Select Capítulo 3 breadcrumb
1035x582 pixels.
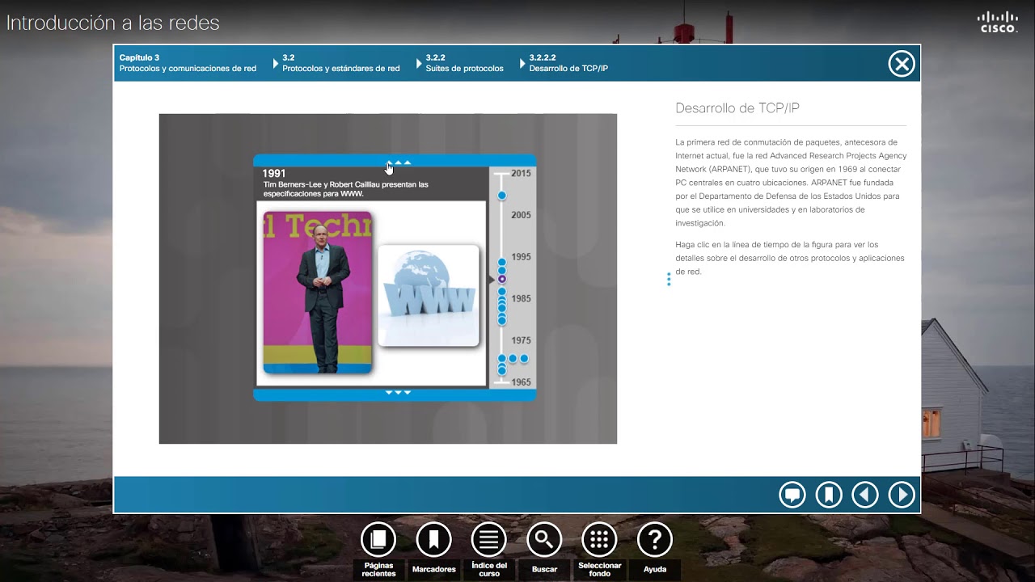tap(188, 63)
